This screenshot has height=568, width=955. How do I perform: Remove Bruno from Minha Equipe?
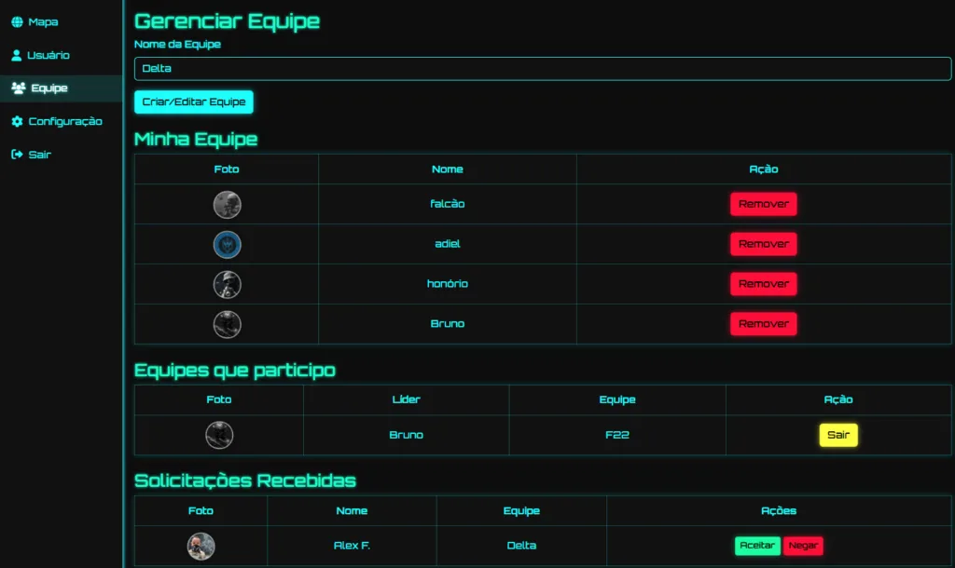pyautogui.click(x=763, y=323)
